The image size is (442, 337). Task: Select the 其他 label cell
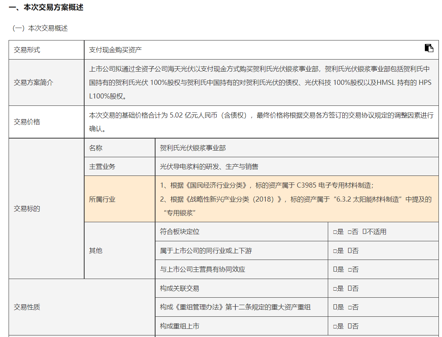[120, 250]
